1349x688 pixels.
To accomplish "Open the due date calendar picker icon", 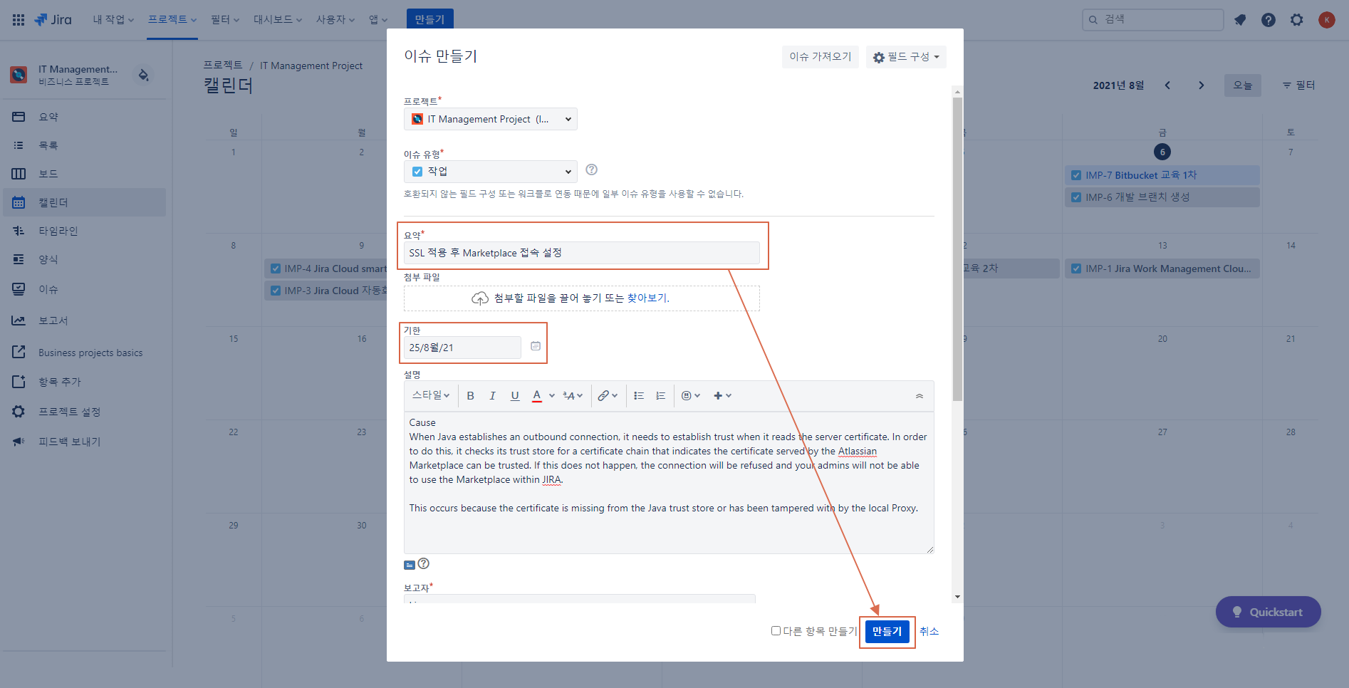I will coord(536,346).
